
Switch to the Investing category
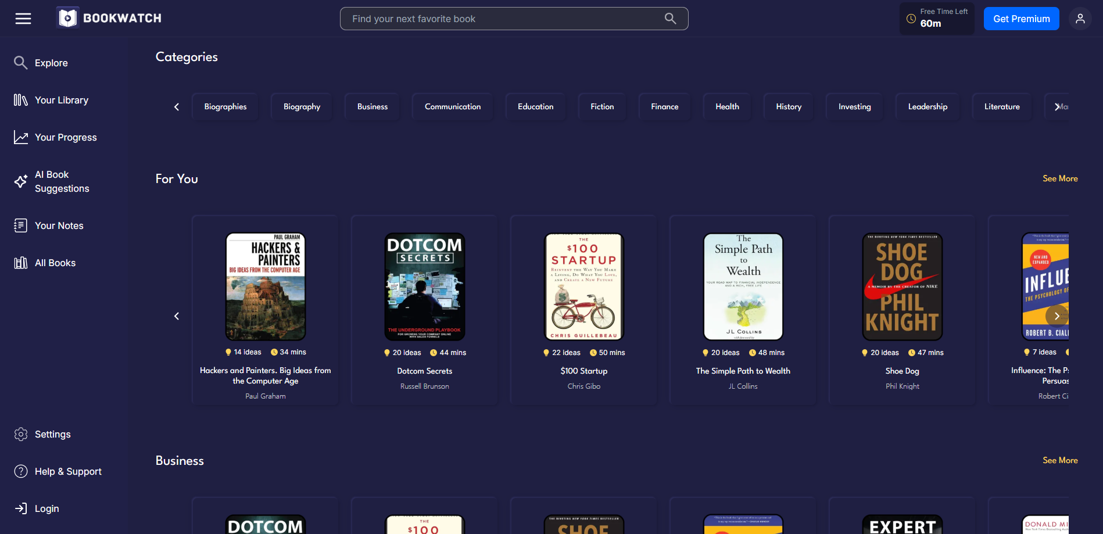click(x=854, y=106)
